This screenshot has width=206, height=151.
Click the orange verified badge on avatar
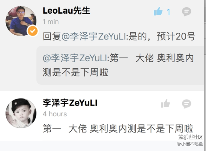pos(33,31)
